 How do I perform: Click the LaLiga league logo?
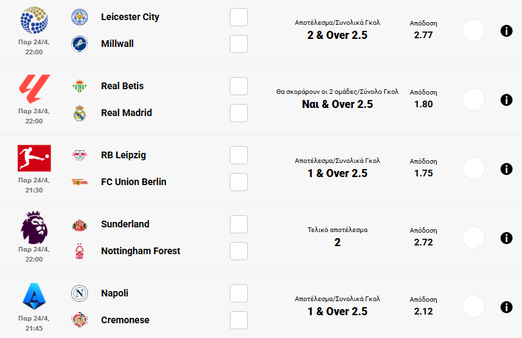point(34,89)
